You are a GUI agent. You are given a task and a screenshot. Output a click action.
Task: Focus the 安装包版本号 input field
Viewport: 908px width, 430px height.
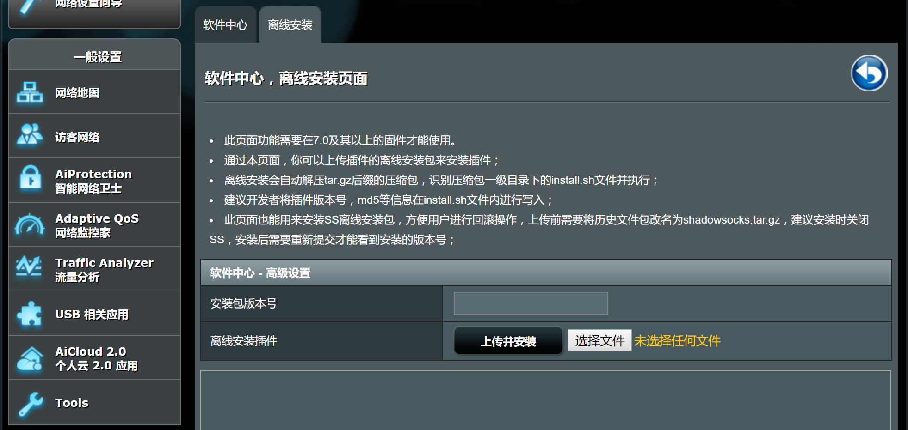[x=531, y=303]
